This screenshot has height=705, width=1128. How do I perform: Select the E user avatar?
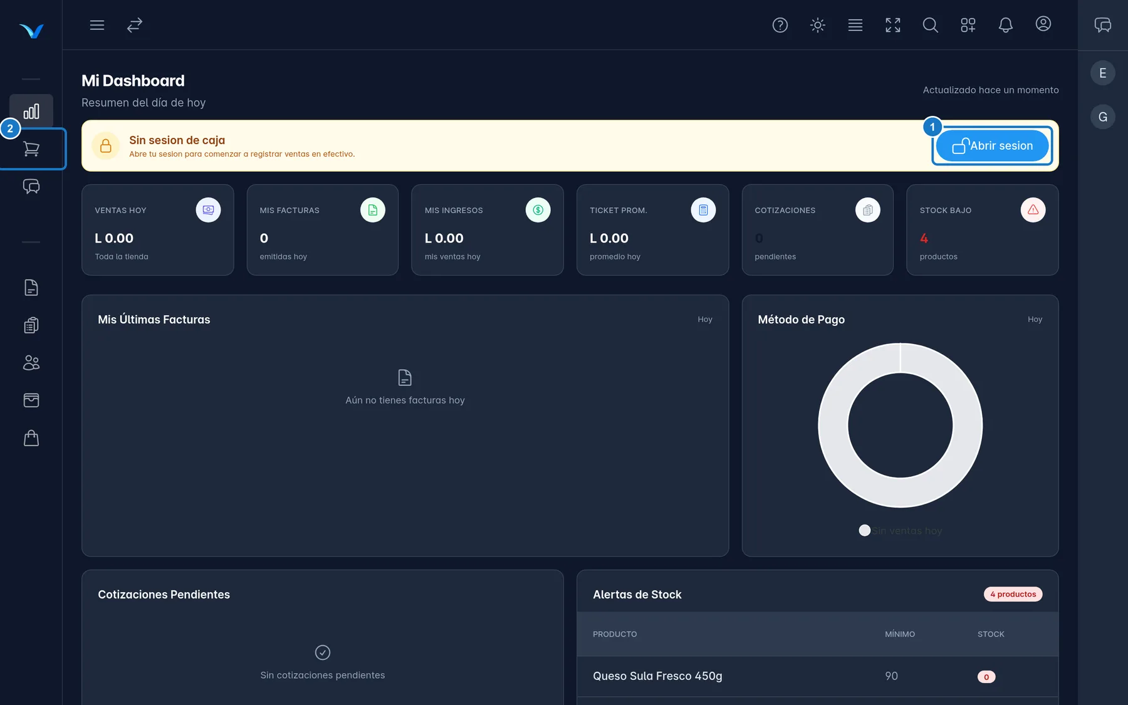pyautogui.click(x=1103, y=73)
